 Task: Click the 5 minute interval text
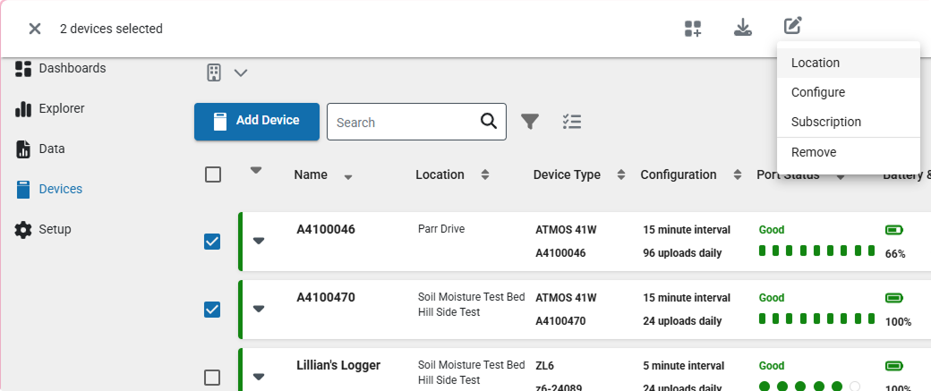683,366
